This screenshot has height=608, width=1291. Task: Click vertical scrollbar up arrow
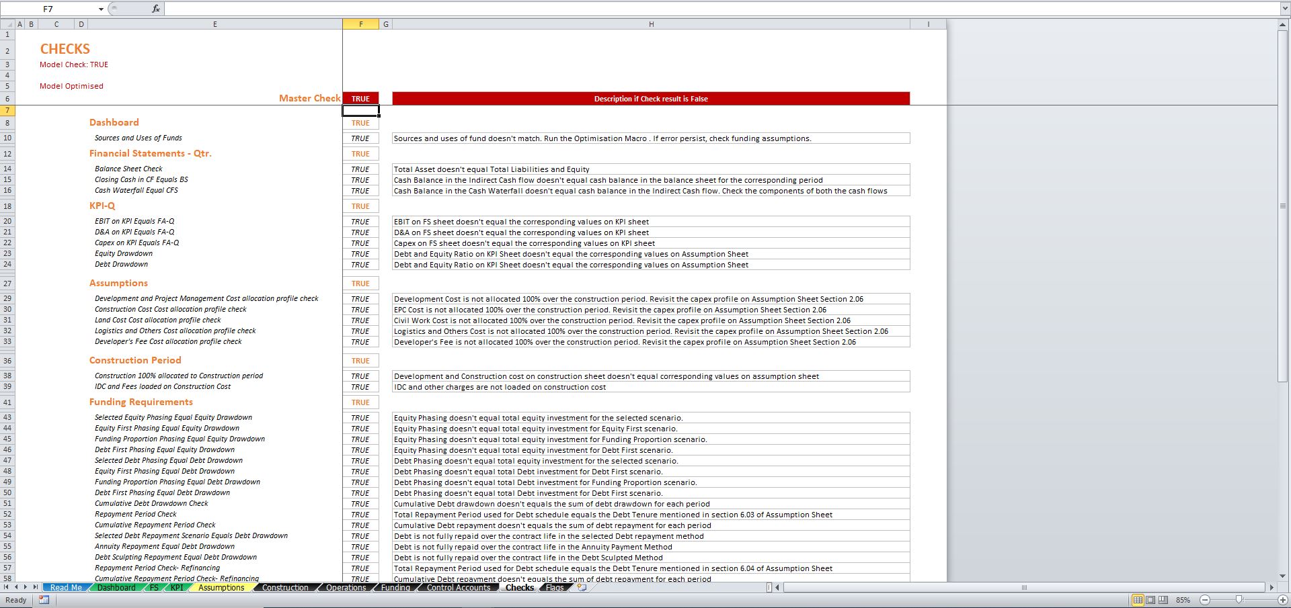[x=1284, y=24]
